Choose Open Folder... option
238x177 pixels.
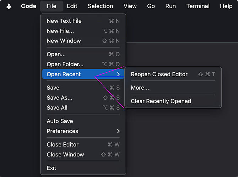(x=83, y=64)
